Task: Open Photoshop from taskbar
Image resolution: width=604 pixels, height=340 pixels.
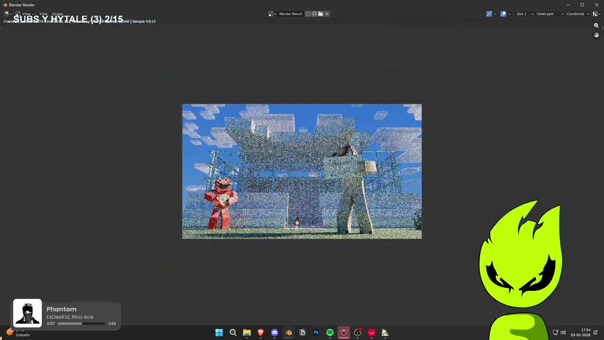Action: [x=316, y=332]
